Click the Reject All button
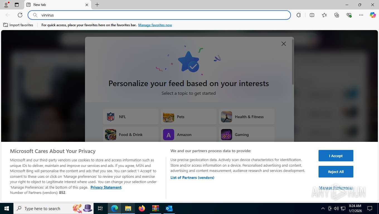Screen dimensions: 379x214 click(336, 172)
